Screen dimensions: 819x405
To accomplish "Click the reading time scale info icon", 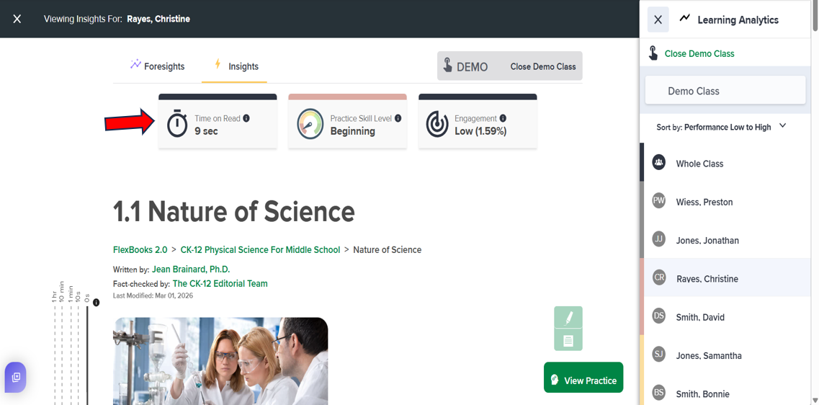I will click(96, 303).
